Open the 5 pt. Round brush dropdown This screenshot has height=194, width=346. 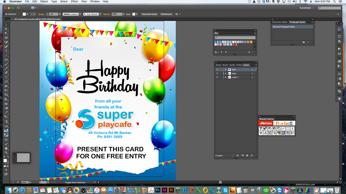pos(100,14)
